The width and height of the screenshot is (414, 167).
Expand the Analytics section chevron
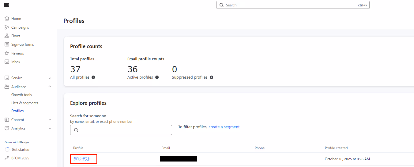(50, 128)
